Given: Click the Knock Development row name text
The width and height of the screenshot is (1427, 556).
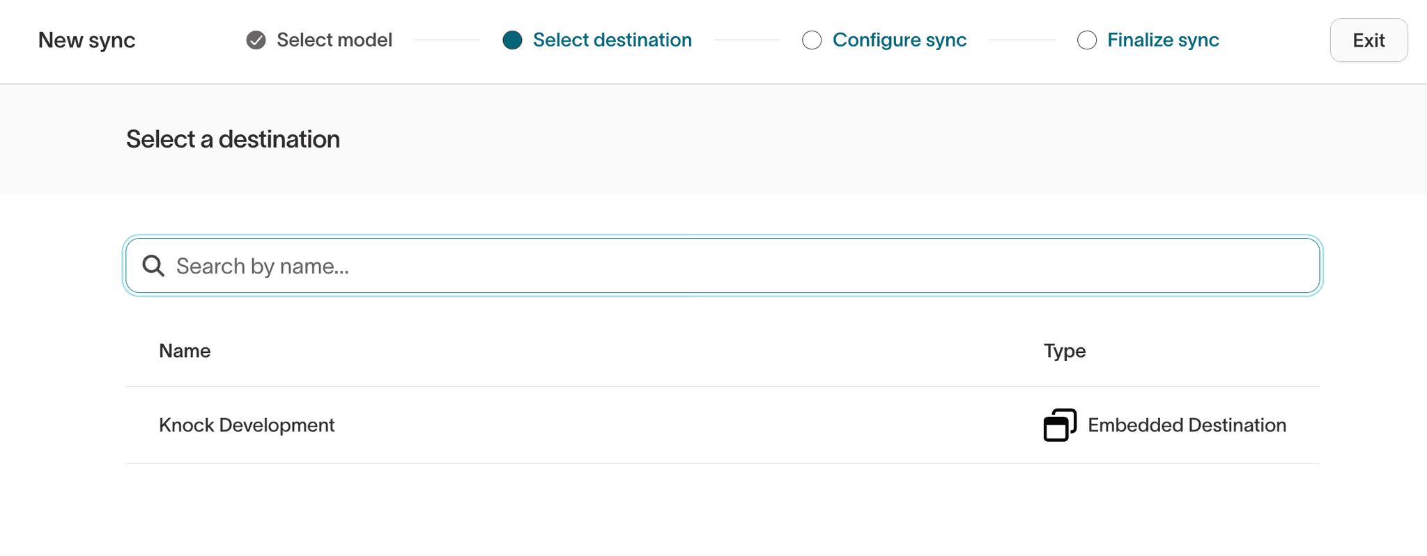Looking at the screenshot, I should point(247,425).
